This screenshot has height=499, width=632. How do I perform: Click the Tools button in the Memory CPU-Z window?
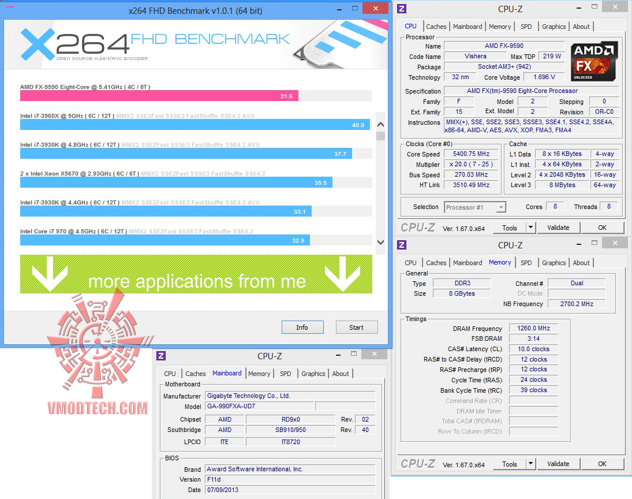click(510, 464)
